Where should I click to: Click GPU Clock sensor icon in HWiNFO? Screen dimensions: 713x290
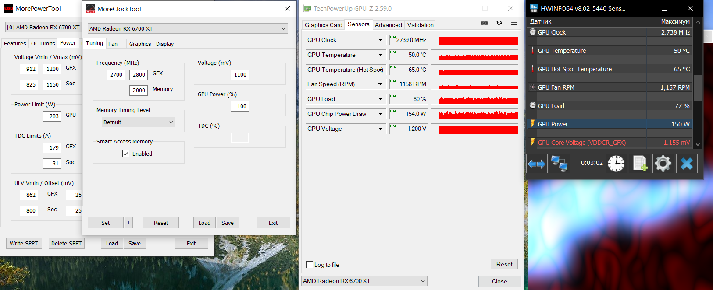[533, 32]
